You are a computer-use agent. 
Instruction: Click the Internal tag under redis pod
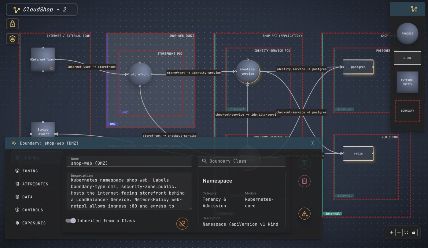pyautogui.click(x=344, y=196)
